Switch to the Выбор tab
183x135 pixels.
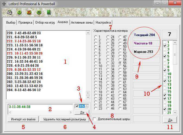click(x=11, y=22)
